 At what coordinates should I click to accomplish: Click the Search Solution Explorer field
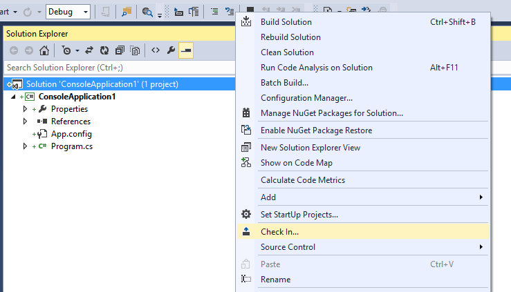point(118,67)
